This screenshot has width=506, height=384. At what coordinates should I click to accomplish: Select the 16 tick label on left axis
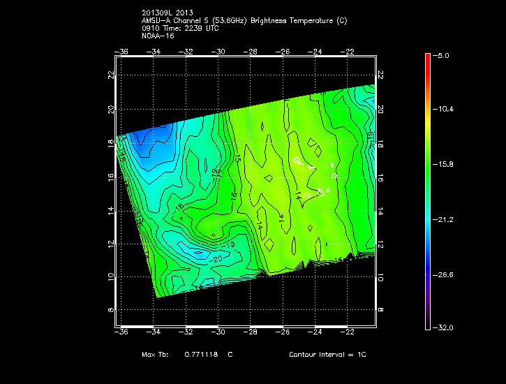pos(110,177)
